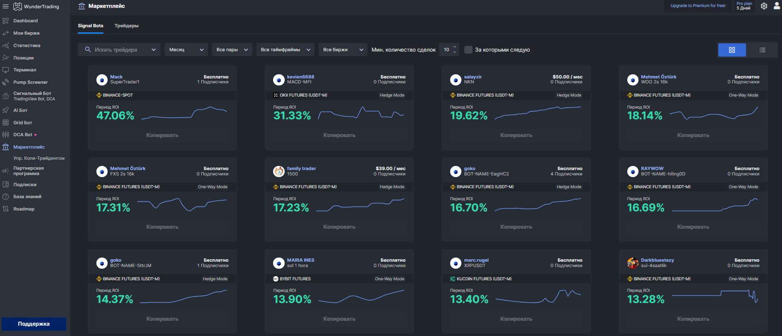Select the Signal Bots tab
The width and height of the screenshot is (782, 336).
pos(91,26)
